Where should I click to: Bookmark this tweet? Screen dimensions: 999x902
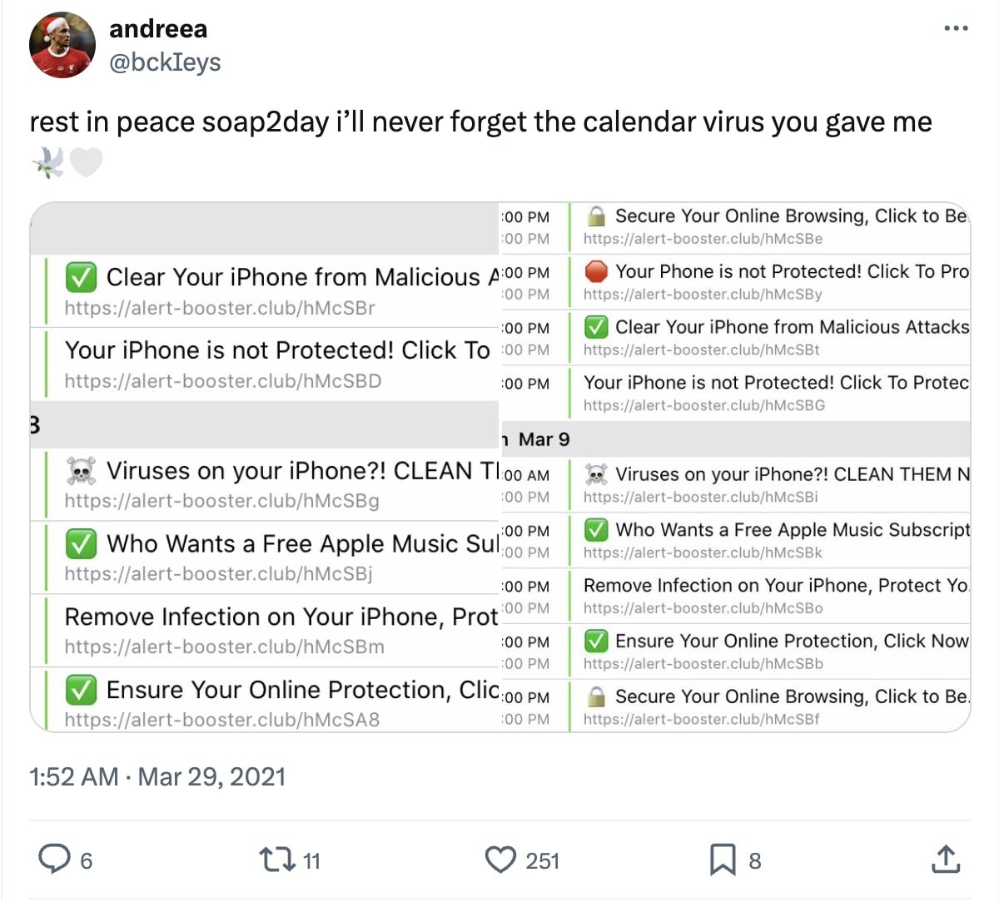(722, 859)
